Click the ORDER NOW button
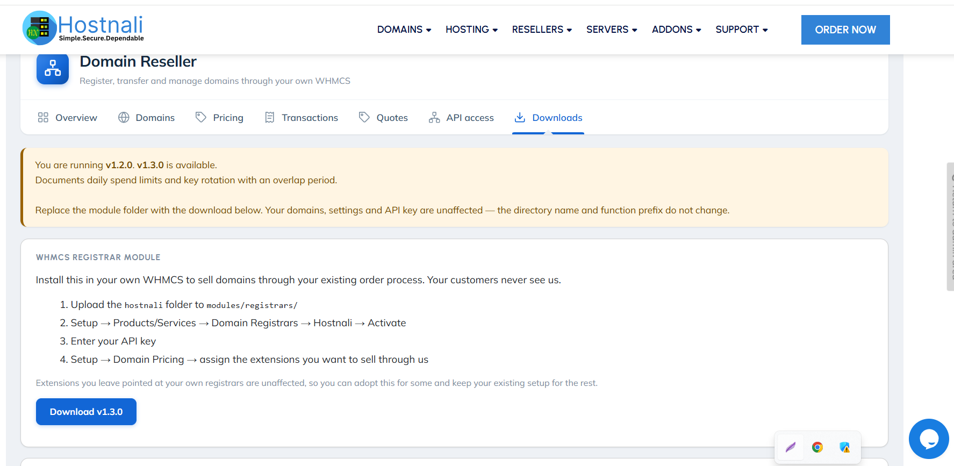Screen dimensions: 954x466 point(845,30)
